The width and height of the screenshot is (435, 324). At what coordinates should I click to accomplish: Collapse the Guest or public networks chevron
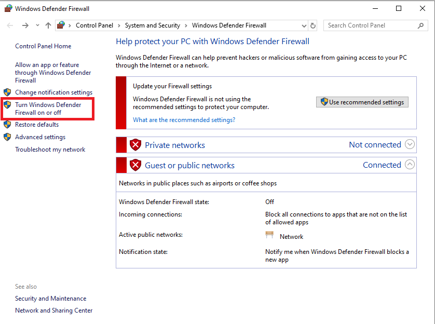[x=410, y=165]
